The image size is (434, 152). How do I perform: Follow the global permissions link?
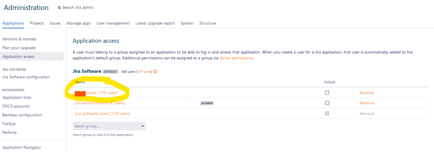236,58
